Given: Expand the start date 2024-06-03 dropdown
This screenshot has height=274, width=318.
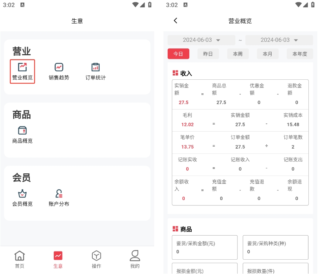Looking at the screenshot, I should [201, 40].
